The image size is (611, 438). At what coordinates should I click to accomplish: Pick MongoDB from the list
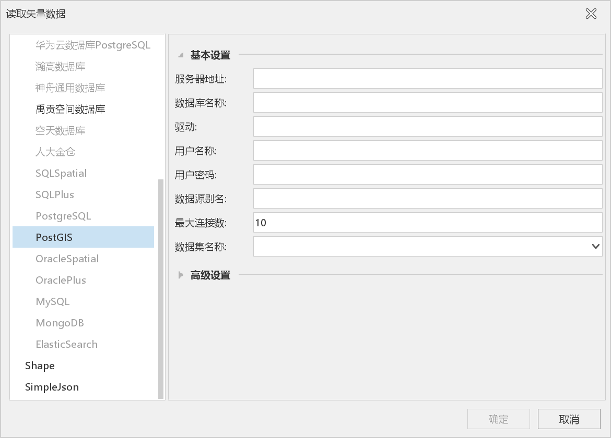60,323
